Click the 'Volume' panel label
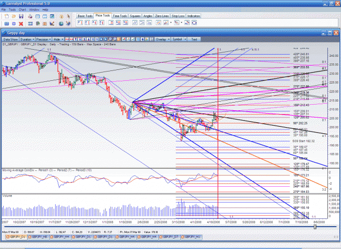This screenshot has height=249, width=341. click(7, 196)
